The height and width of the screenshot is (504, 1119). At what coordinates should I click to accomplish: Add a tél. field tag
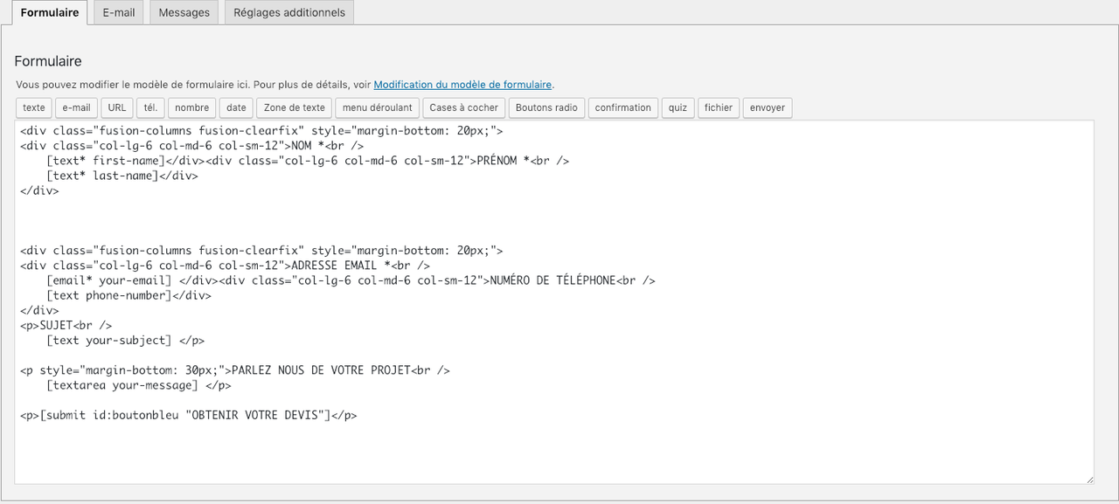150,107
